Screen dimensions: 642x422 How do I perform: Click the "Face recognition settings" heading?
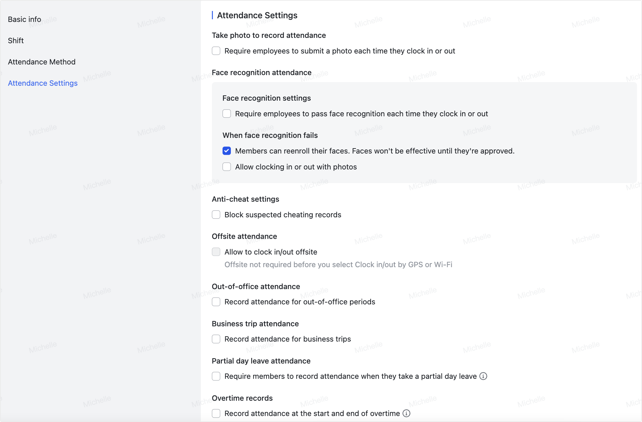(x=266, y=98)
